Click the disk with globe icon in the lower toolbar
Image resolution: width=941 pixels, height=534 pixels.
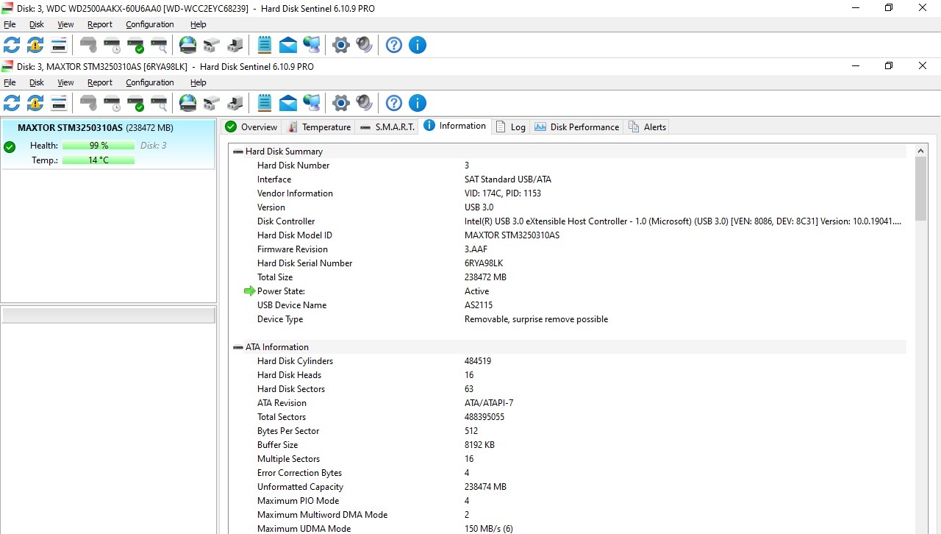[188, 103]
